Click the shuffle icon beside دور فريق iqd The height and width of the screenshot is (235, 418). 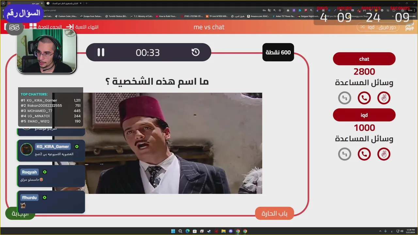click(x=362, y=27)
